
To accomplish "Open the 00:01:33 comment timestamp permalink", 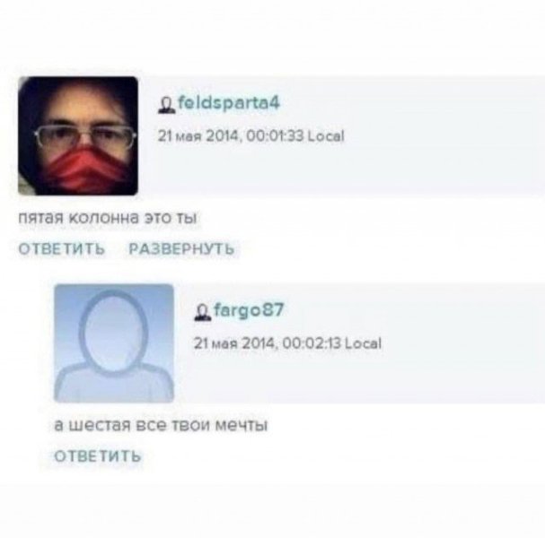I will click(x=251, y=135).
